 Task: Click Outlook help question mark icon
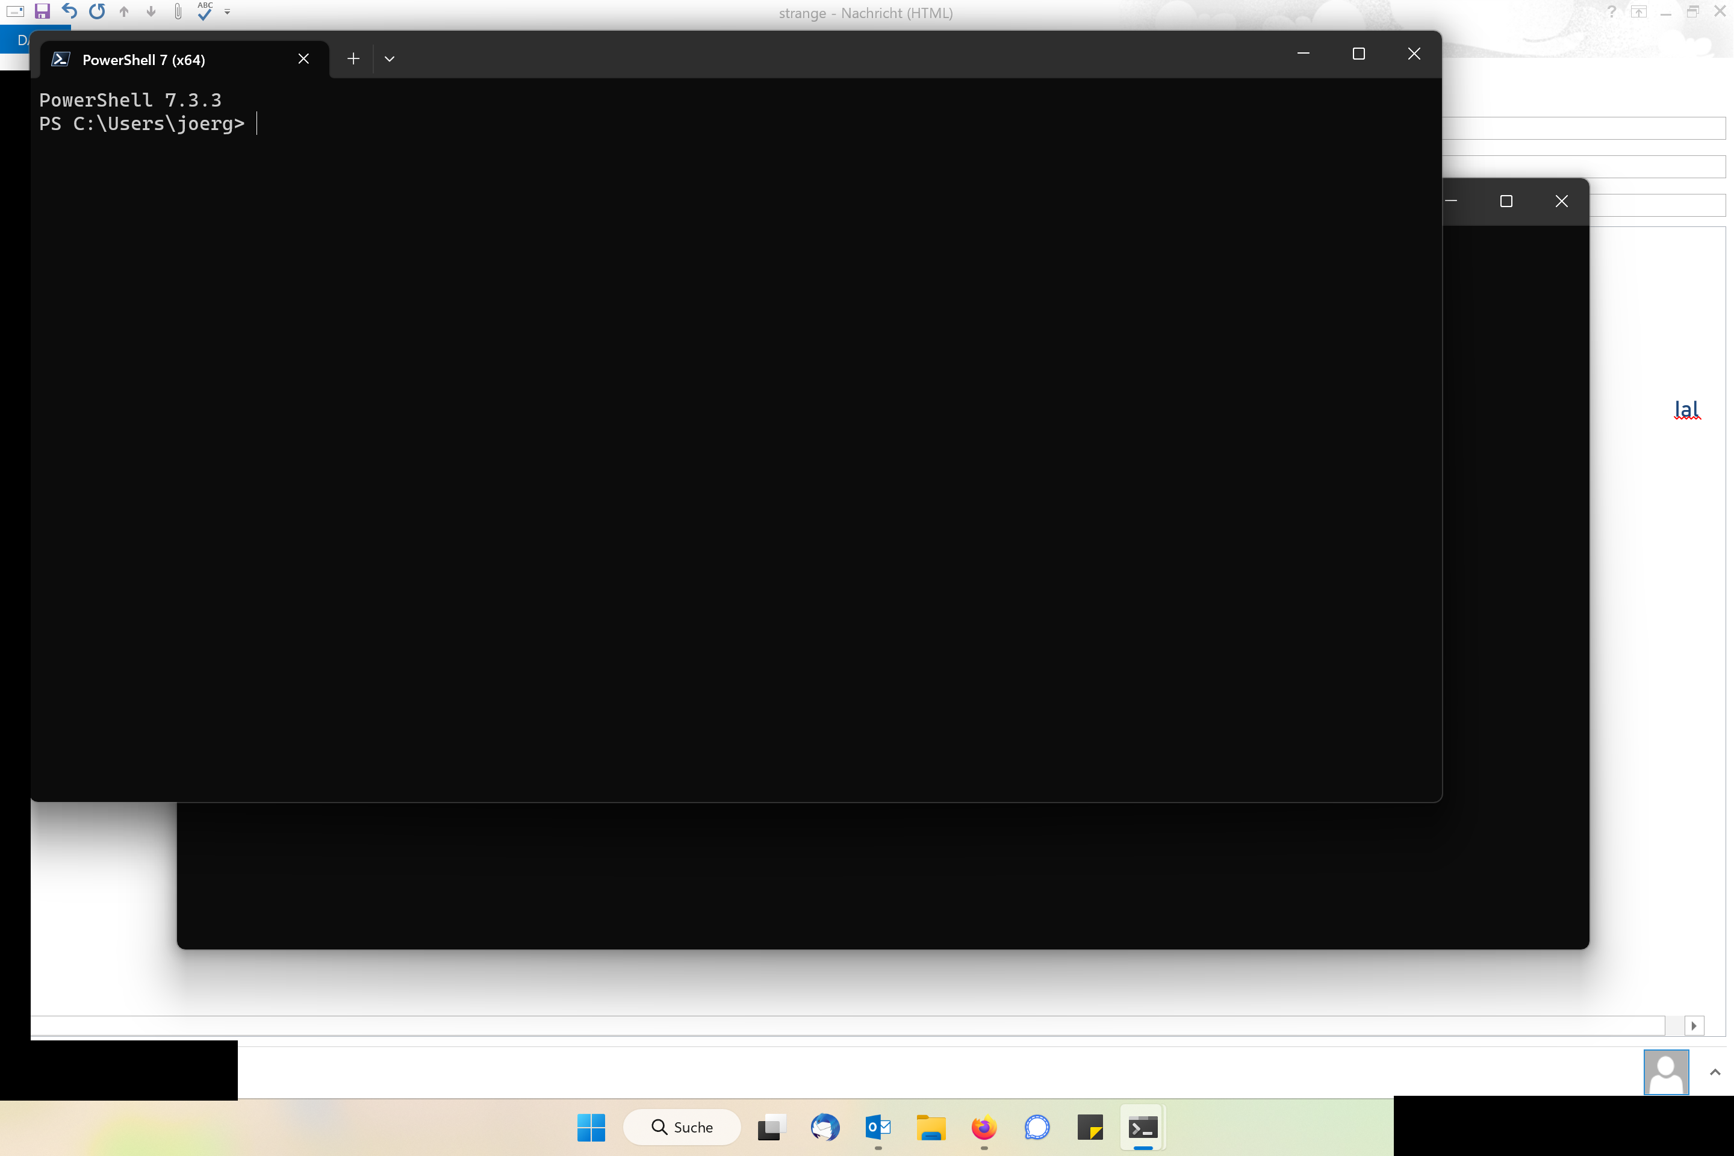[1612, 12]
